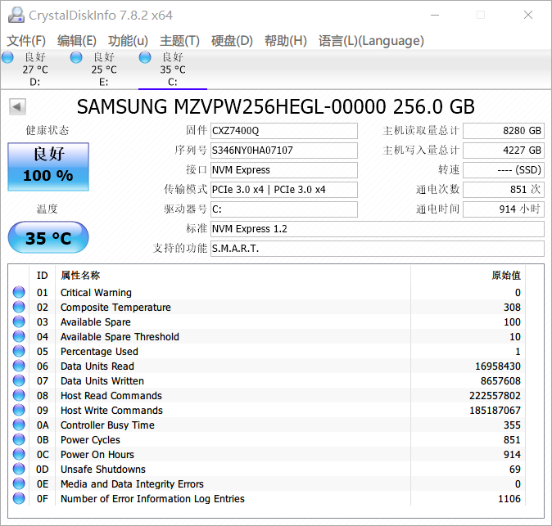
Task: Click the blue status orb for drive E:
Action: [x=76, y=57]
